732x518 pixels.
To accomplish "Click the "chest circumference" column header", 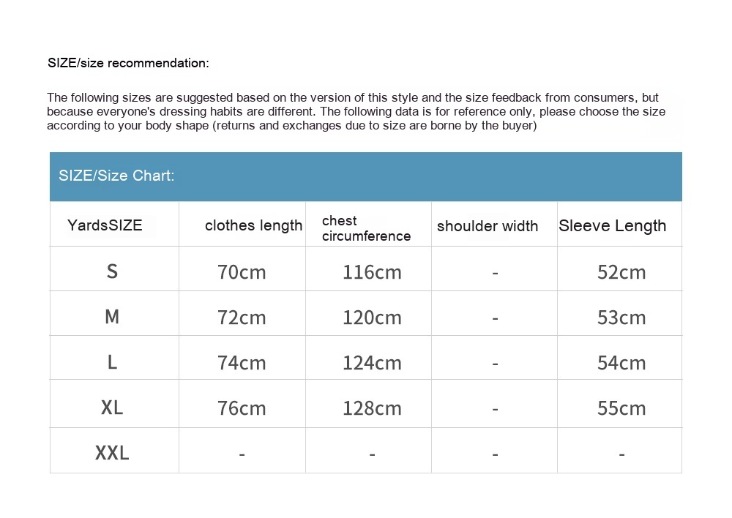I will (366, 228).
